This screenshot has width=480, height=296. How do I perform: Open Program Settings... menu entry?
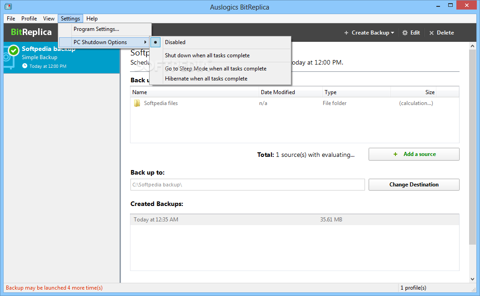105,29
